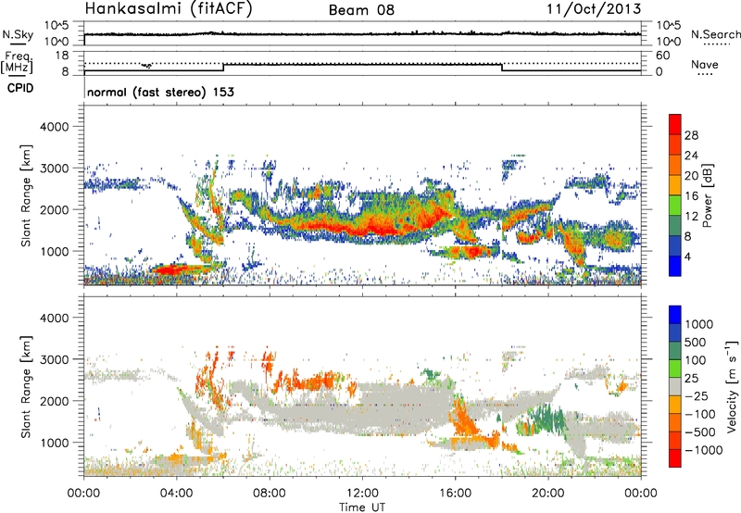Click the 'Nave' legend label

click(x=705, y=65)
